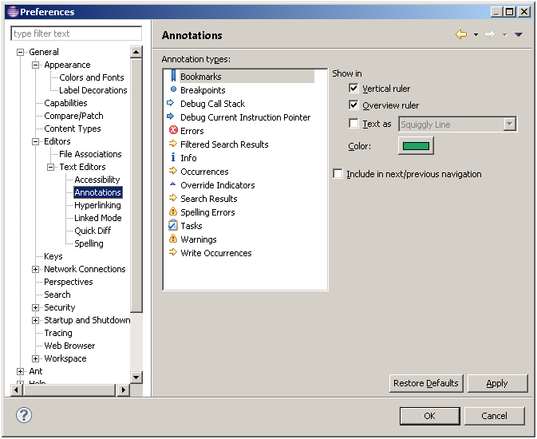Expand the Startup and Shutdown node
The width and height of the screenshot is (537, 439).
click(35, 320)
